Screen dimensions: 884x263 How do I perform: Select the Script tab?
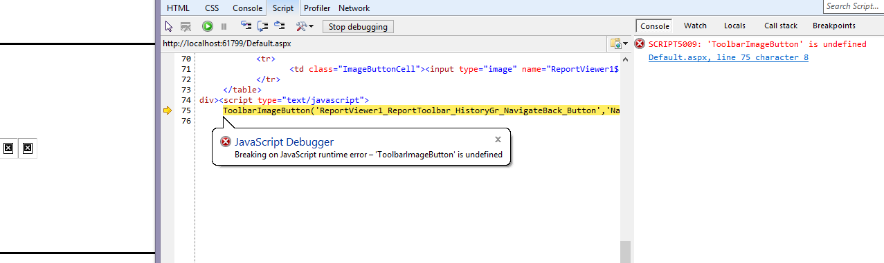282,8
